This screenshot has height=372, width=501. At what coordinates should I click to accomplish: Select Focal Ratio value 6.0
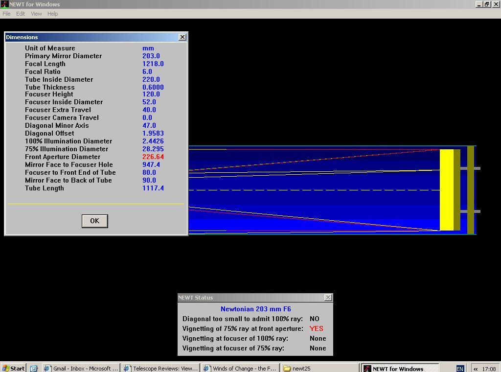[x=147, y=71]
